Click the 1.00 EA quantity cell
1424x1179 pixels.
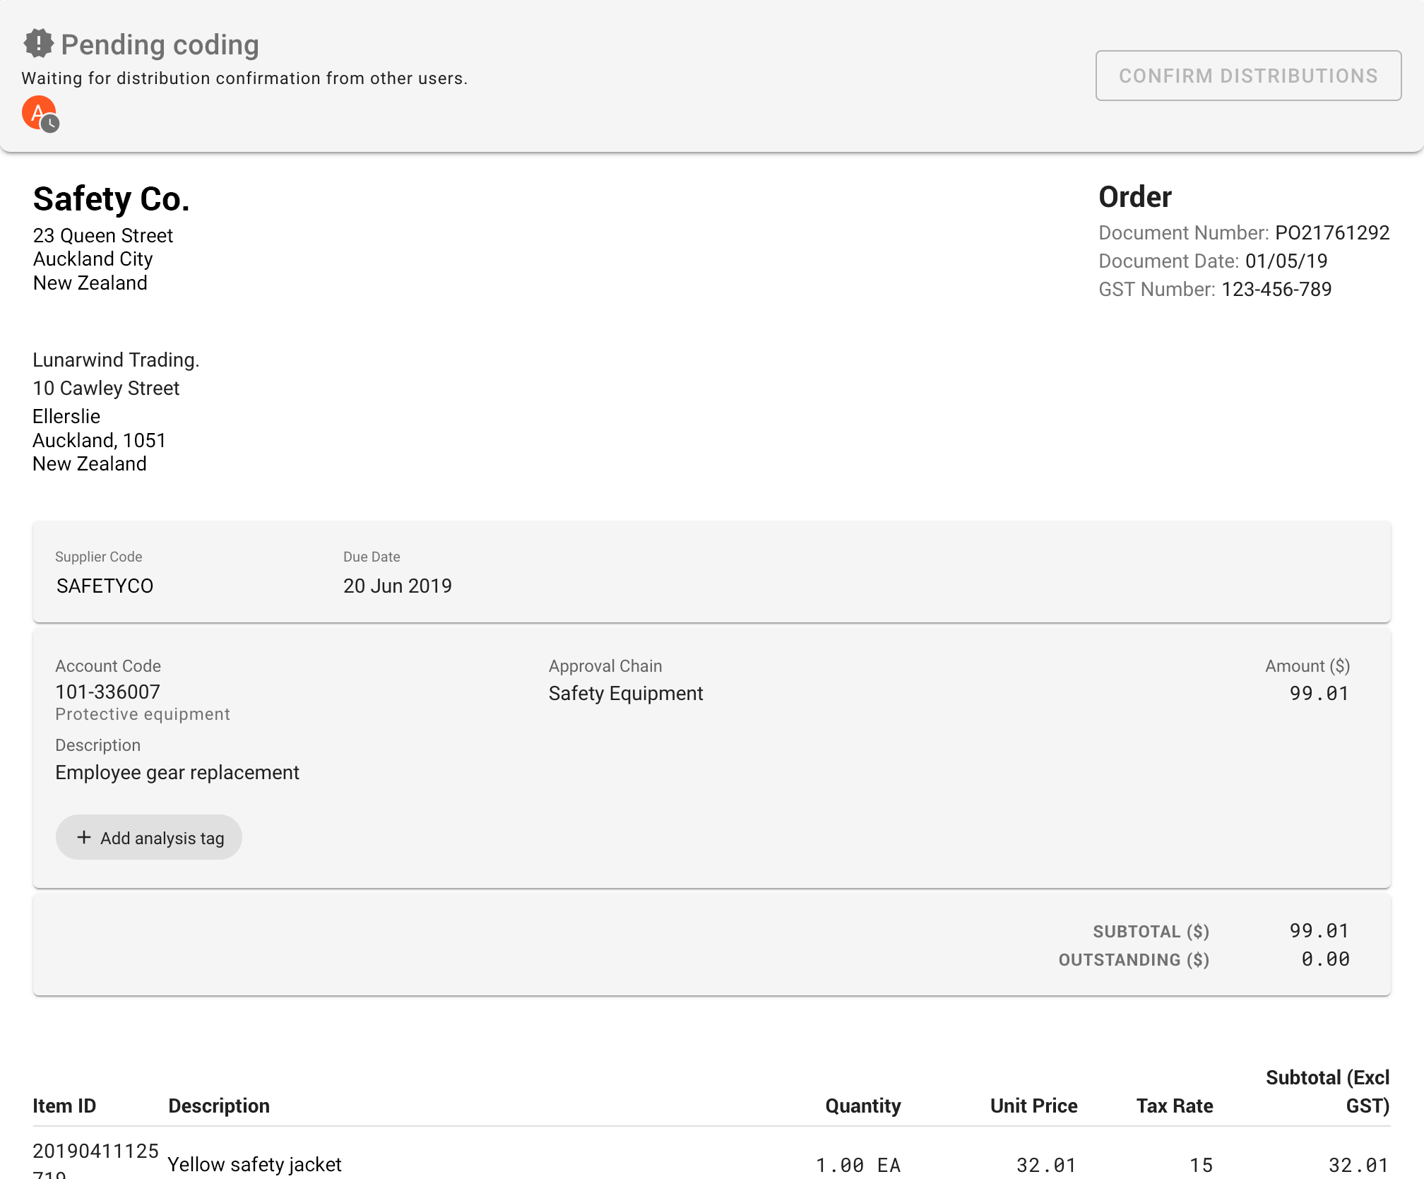pyautogui.click(x=858, y=1165)
